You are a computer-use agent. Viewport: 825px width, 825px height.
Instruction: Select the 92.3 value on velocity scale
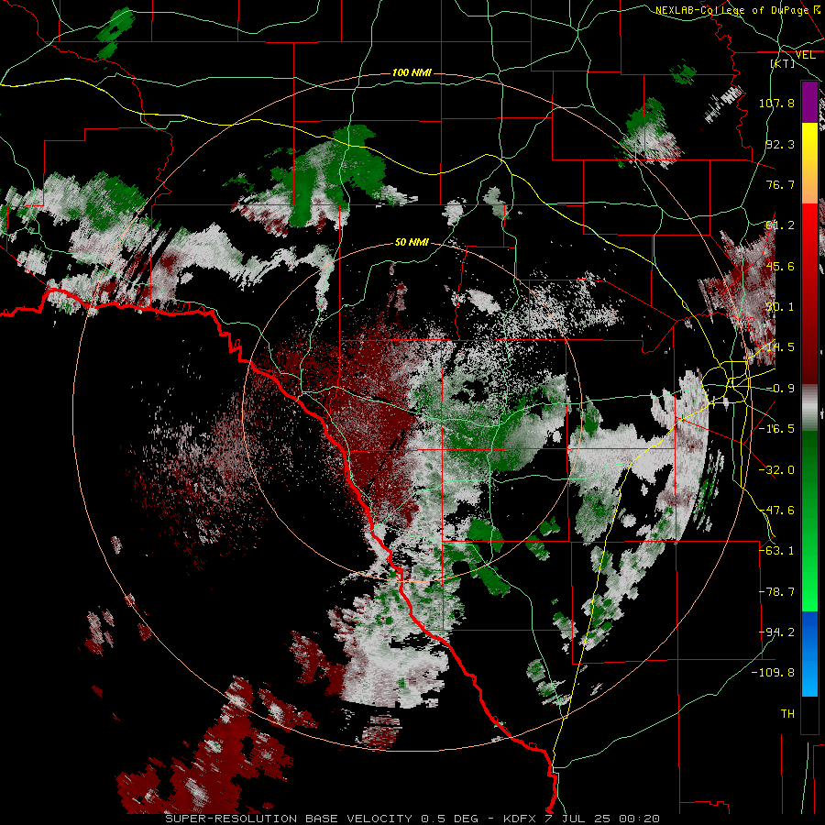pyautogui.click(x=780, y=144)
